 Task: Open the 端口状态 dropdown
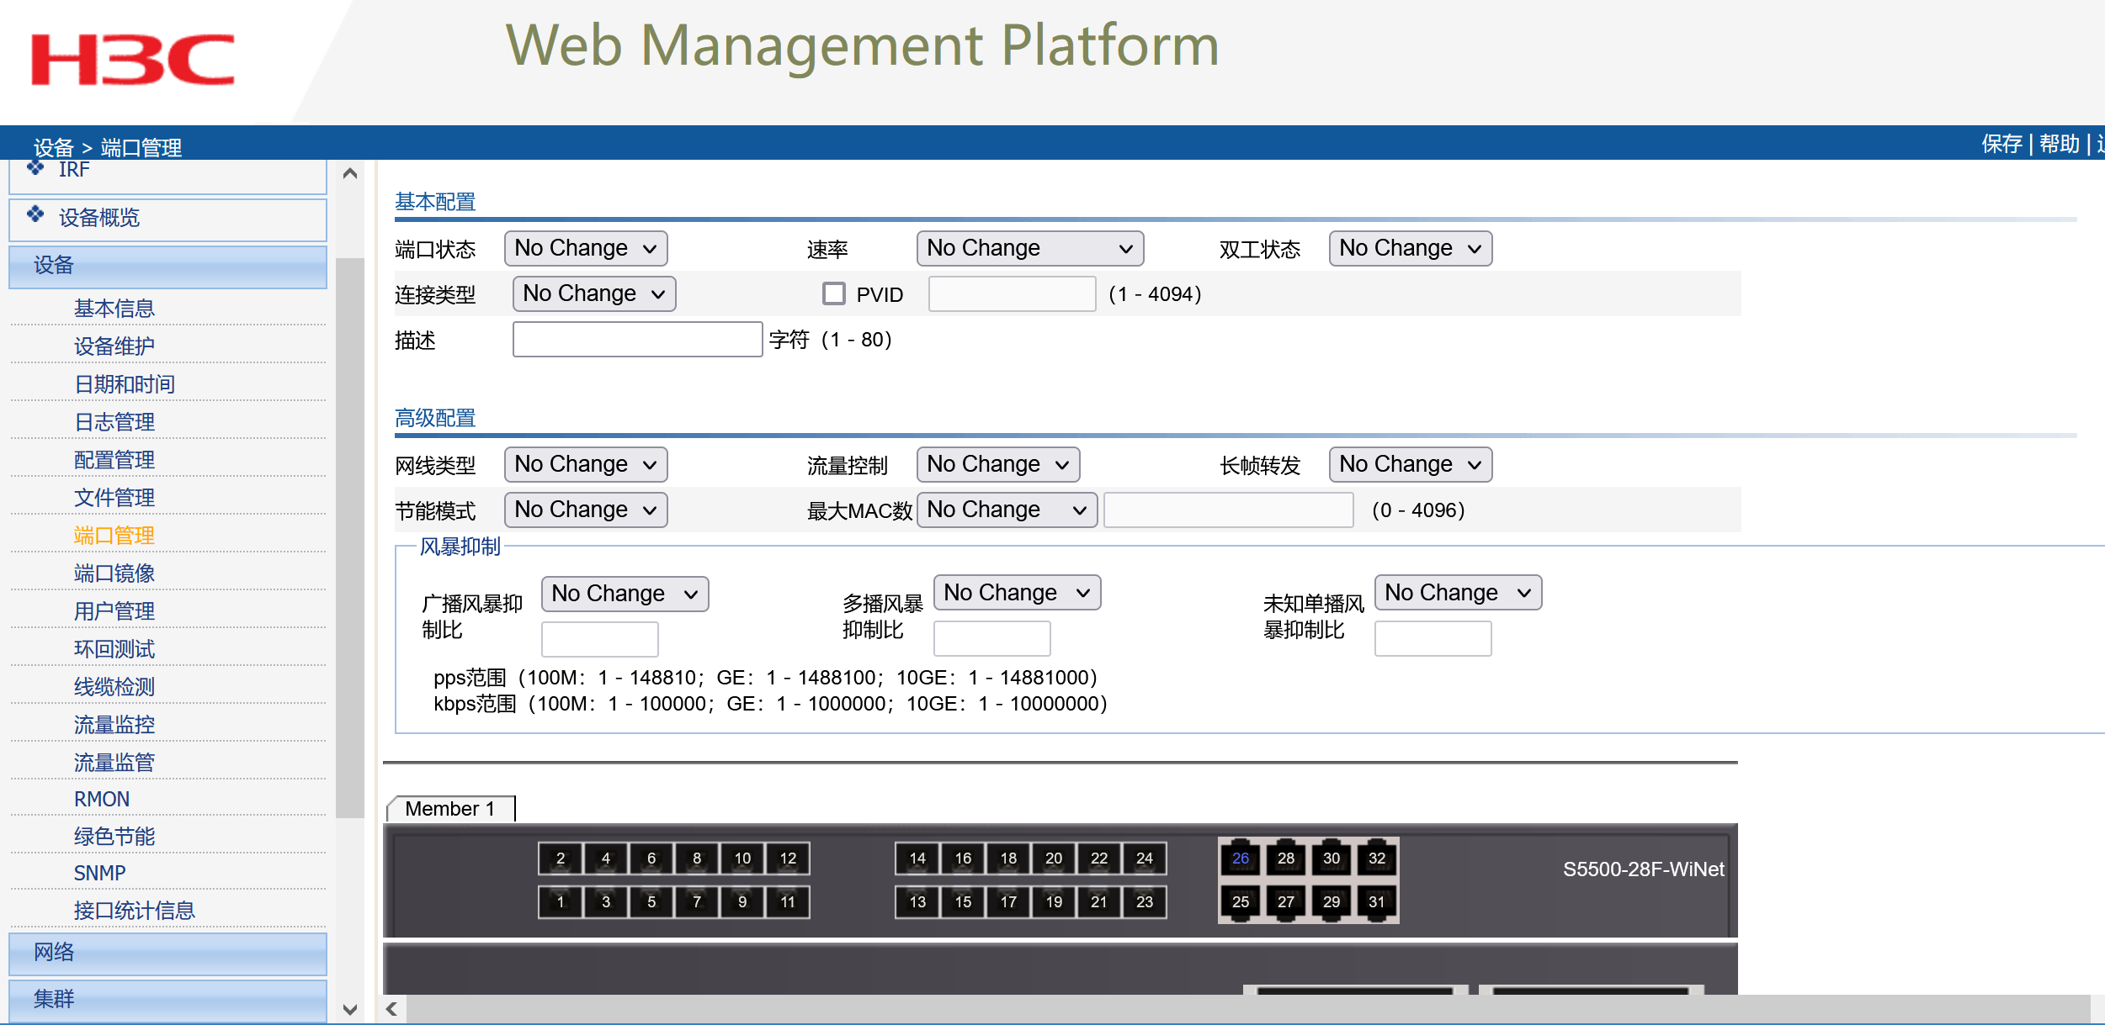click(585, 249)
